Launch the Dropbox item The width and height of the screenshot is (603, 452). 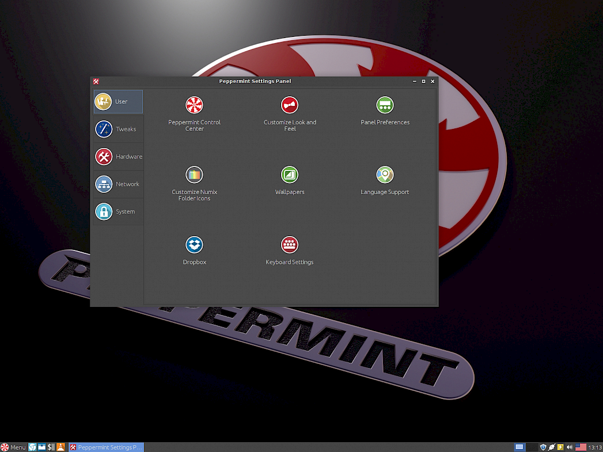[x=194, y=250]
